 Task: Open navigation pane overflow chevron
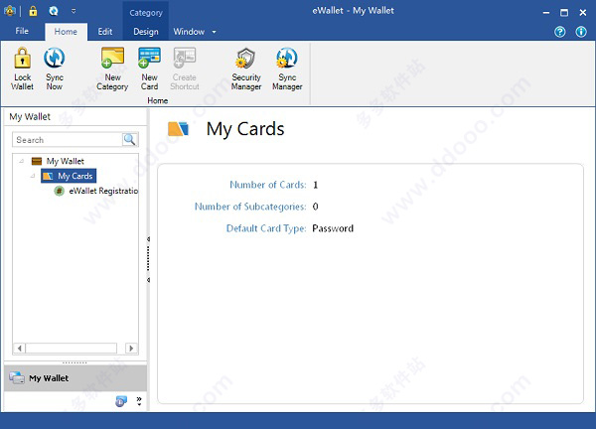[139, 401]
